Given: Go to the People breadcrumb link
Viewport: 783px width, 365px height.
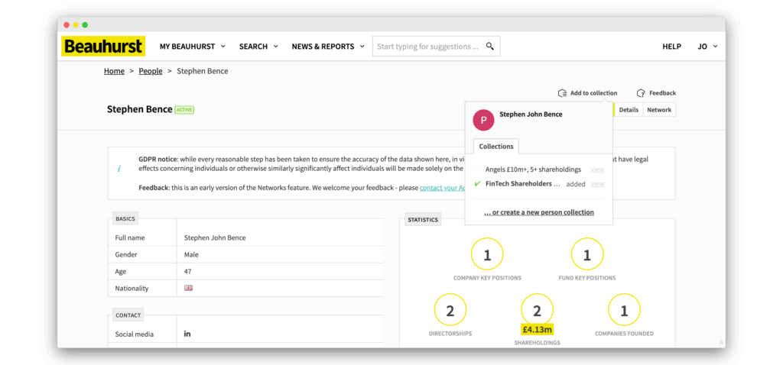Looking at the screenshot, I should coord(151,71).
